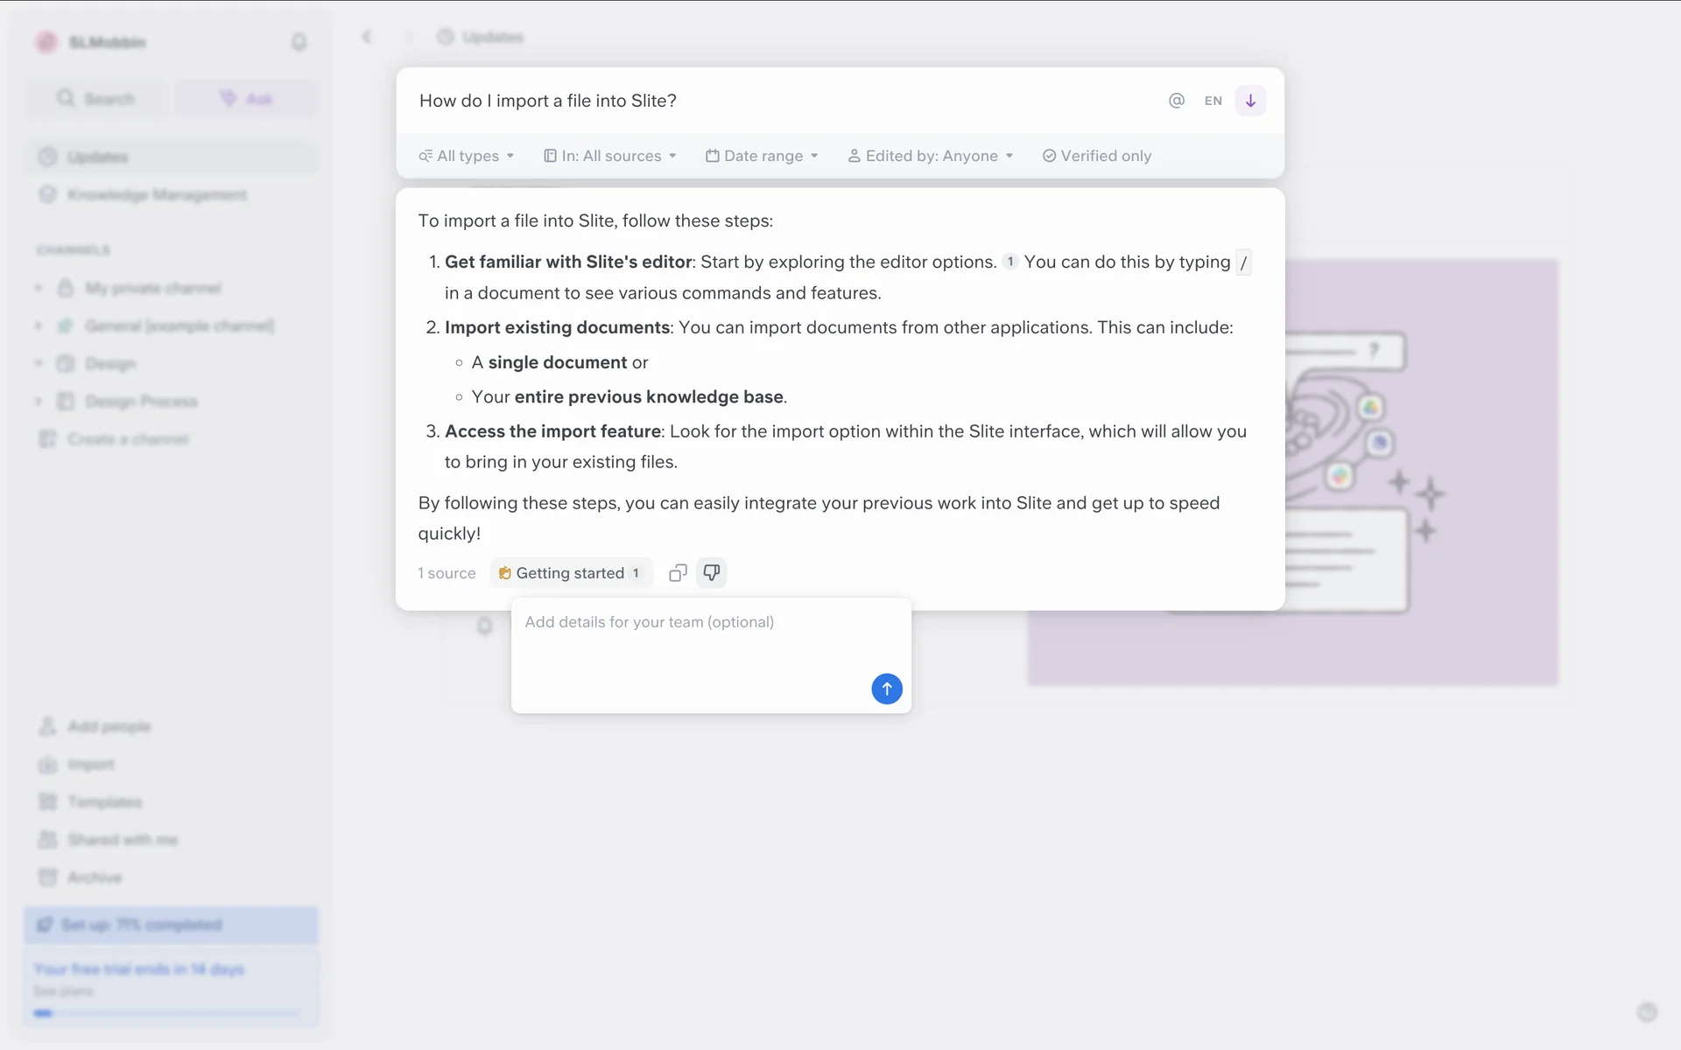Click the @ mention icon
The height and width of the screenshot is (1050, 1681).
[1176, 101]
